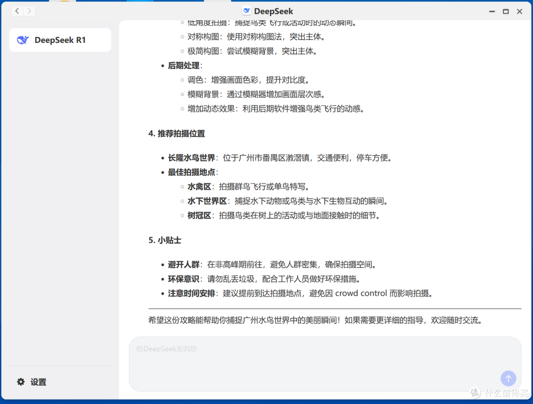Select the DeepSeek R1 sidebar entry
533x404 pixels.
coord(60,40)
